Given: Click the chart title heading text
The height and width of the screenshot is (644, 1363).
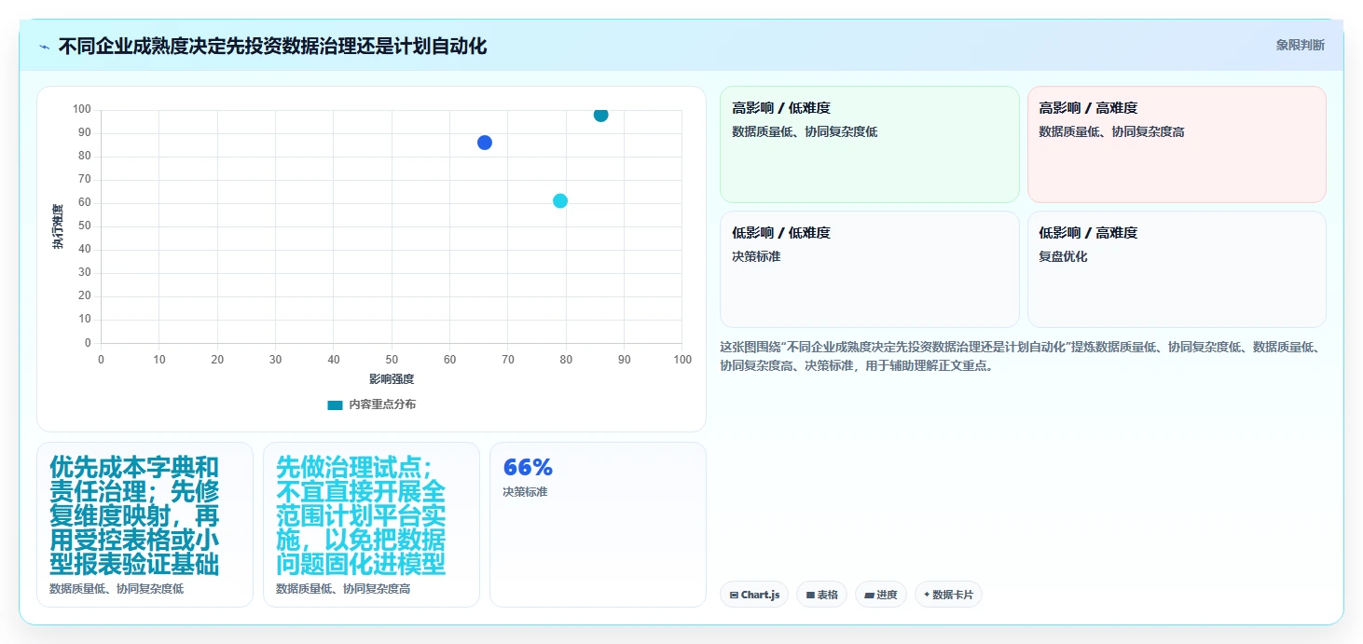Looking at the screenshot, I should 272,46.
